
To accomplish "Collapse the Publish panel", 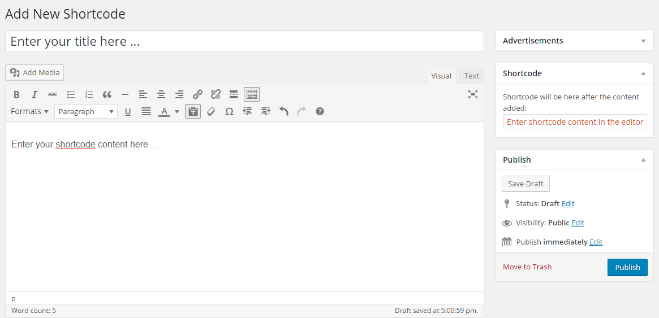I will pyautogui.click(x=643, y=160).
